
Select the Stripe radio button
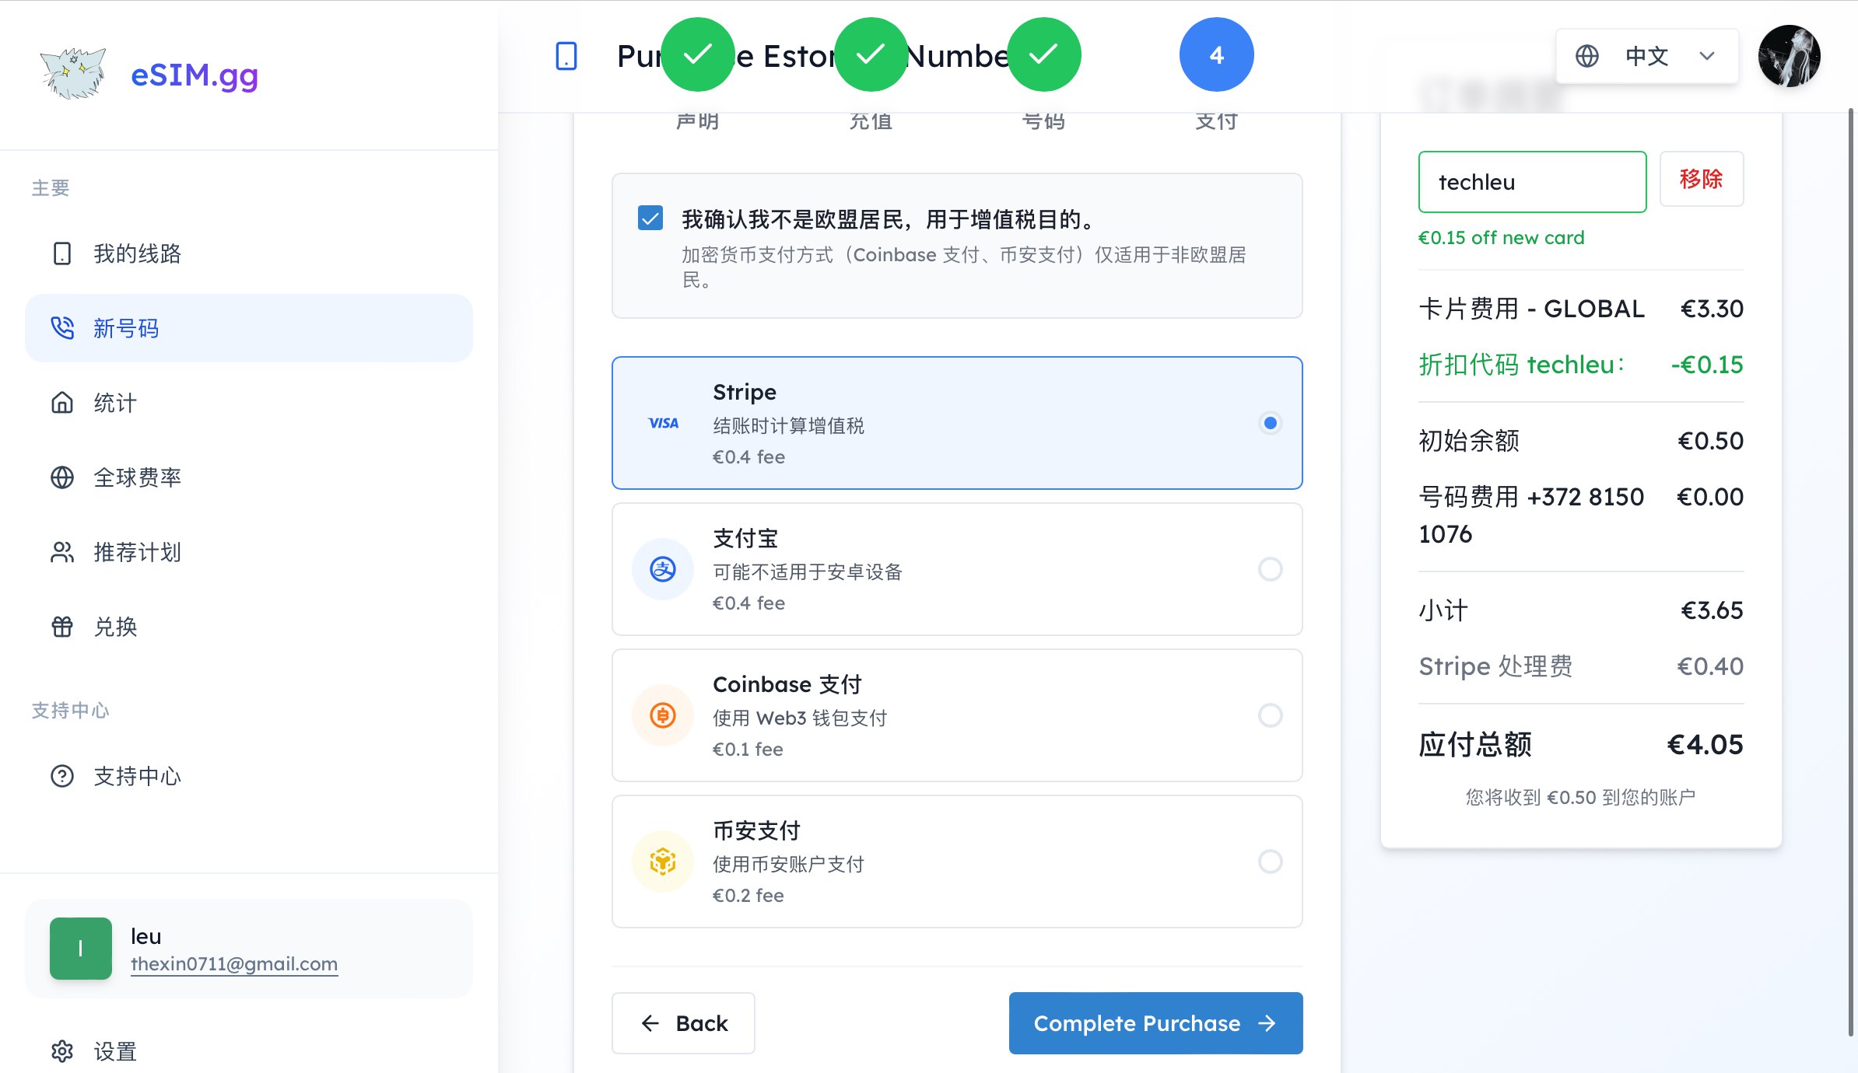pos(1270,423)
